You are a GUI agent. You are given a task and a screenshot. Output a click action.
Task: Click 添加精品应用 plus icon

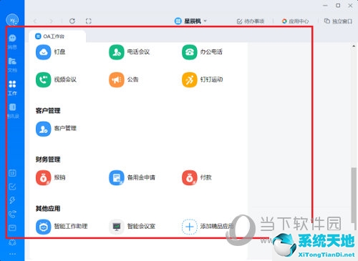[x=190, y=227]
